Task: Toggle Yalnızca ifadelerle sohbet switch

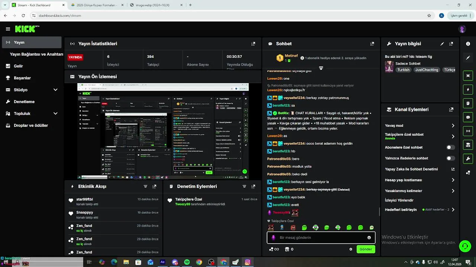Action: (451, 158)
